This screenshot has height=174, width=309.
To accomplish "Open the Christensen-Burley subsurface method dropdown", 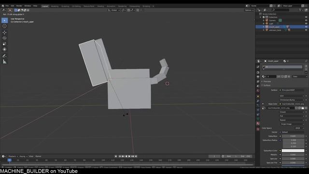I will click(x=292, y=100).
